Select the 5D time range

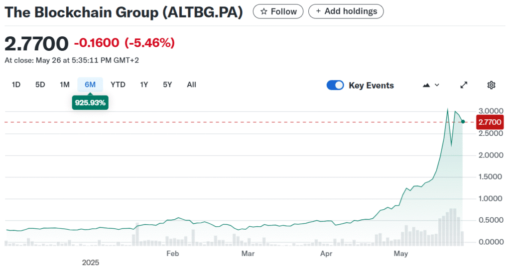coord(40,85)
